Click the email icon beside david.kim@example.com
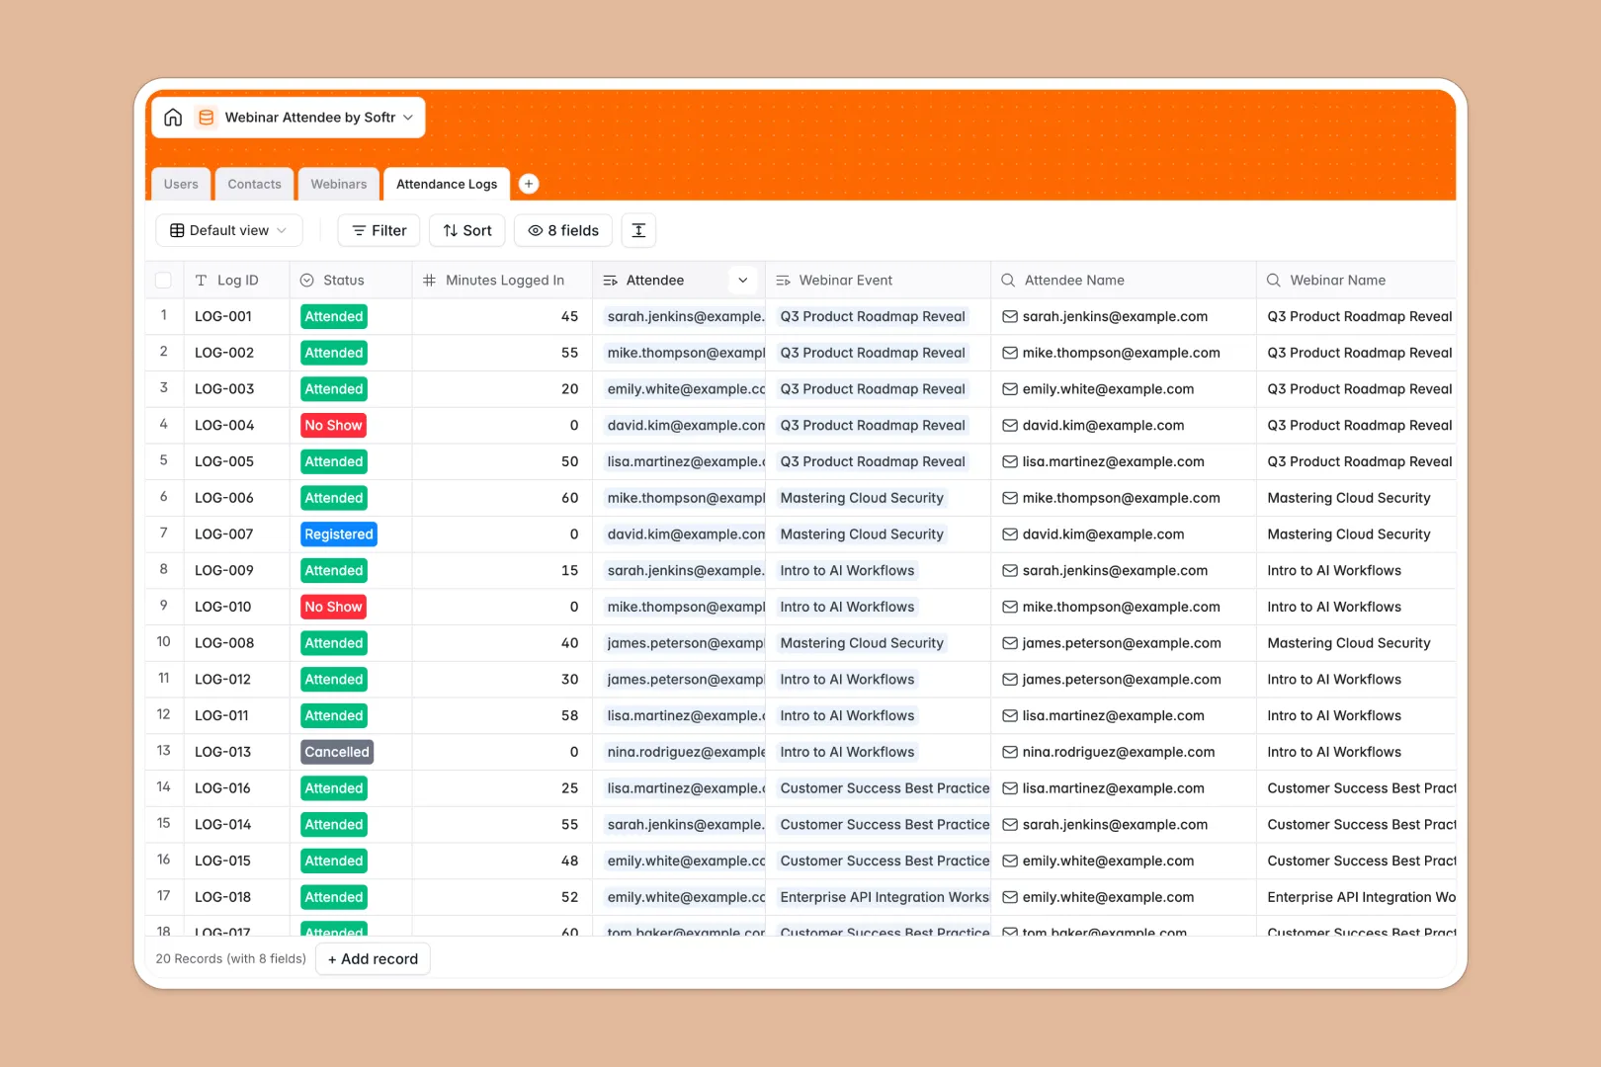 tap(1009, 425)
